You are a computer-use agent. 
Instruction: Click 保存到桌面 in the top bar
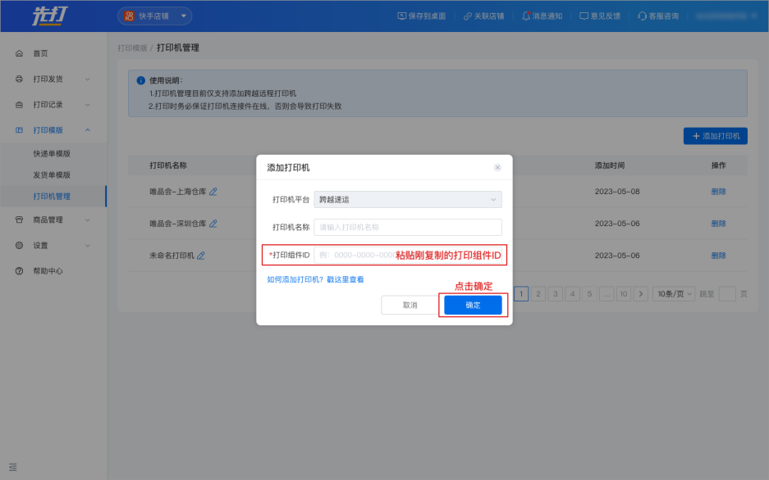(421, 16)
